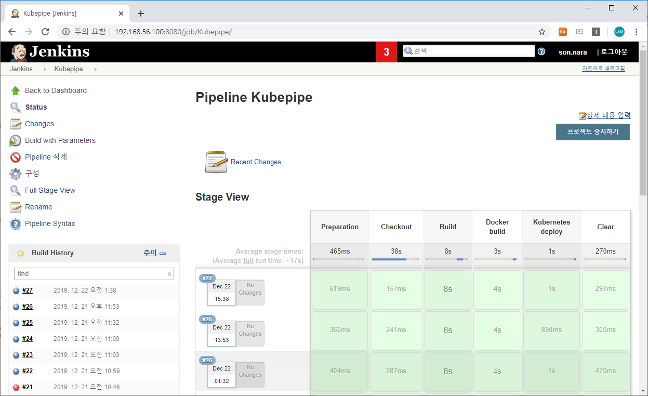Click the Back to Dashboard green arrow icon

(16, 90)
